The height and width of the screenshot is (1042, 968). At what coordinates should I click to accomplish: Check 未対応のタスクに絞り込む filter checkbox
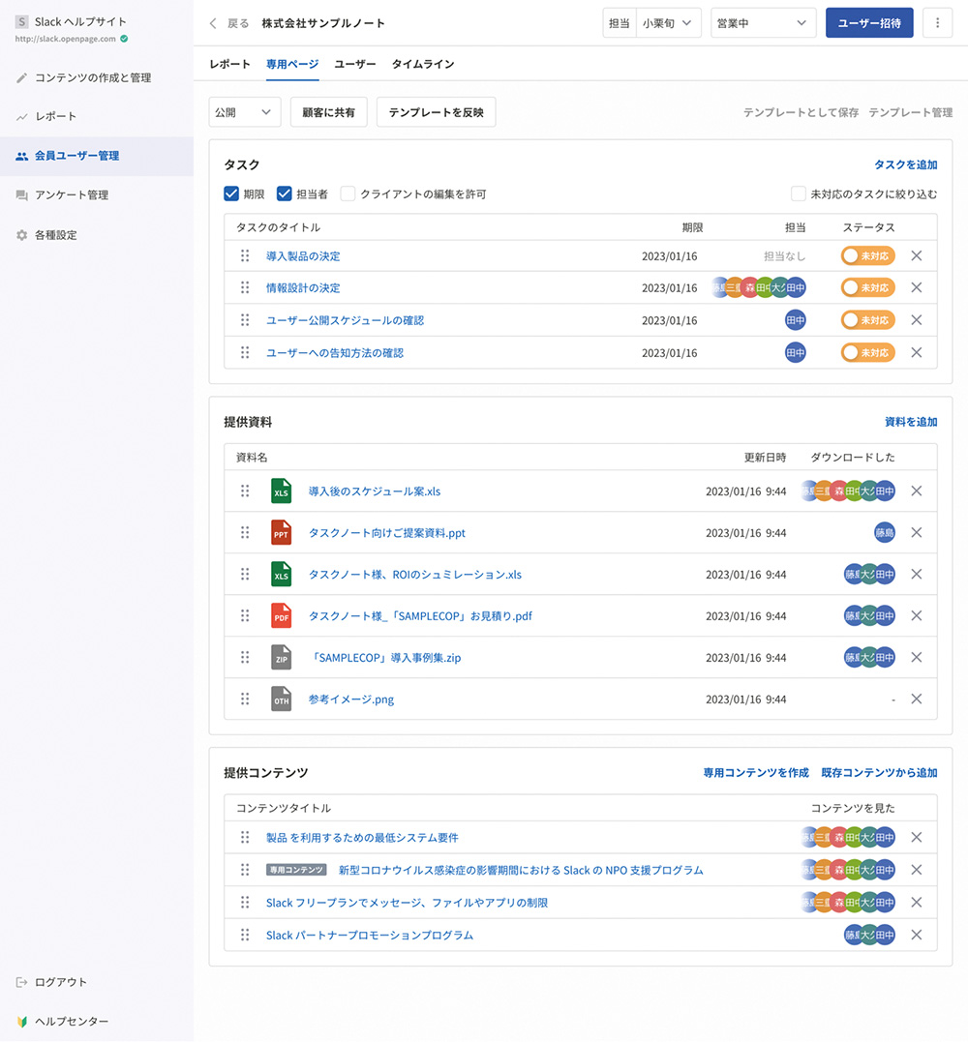tap(799, 194)
